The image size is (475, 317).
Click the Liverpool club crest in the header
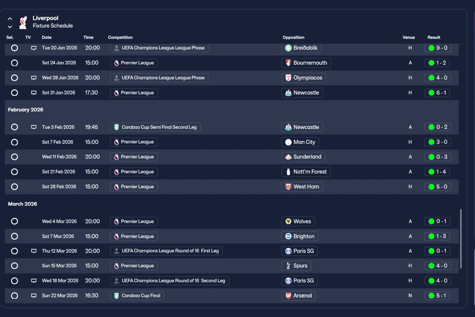click(23, 22)
